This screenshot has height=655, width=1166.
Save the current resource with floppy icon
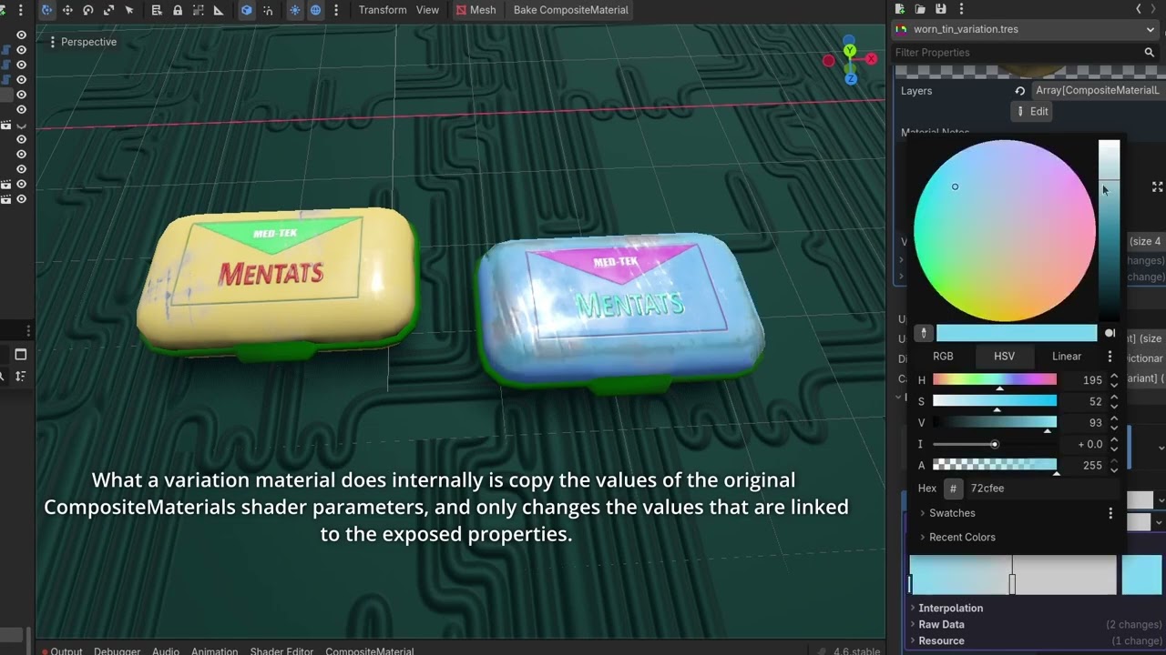point(940,9)
